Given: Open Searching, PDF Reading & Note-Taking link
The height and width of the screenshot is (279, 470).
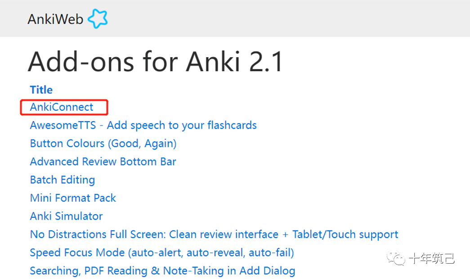Looking at the screenshot, I should click(x=162, y=270).
